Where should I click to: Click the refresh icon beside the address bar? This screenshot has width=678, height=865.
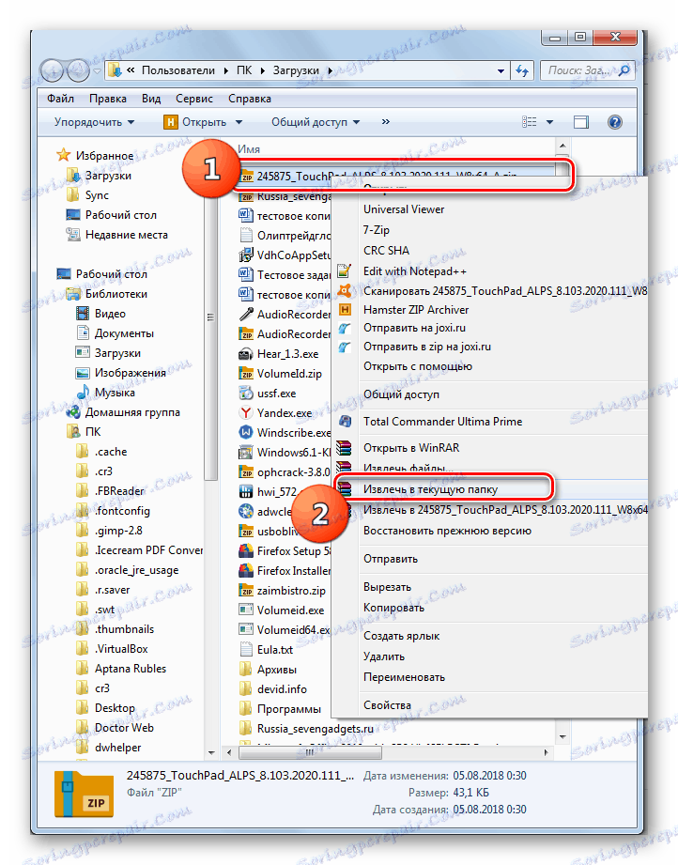pyautogui.click(x=522, y=70)
